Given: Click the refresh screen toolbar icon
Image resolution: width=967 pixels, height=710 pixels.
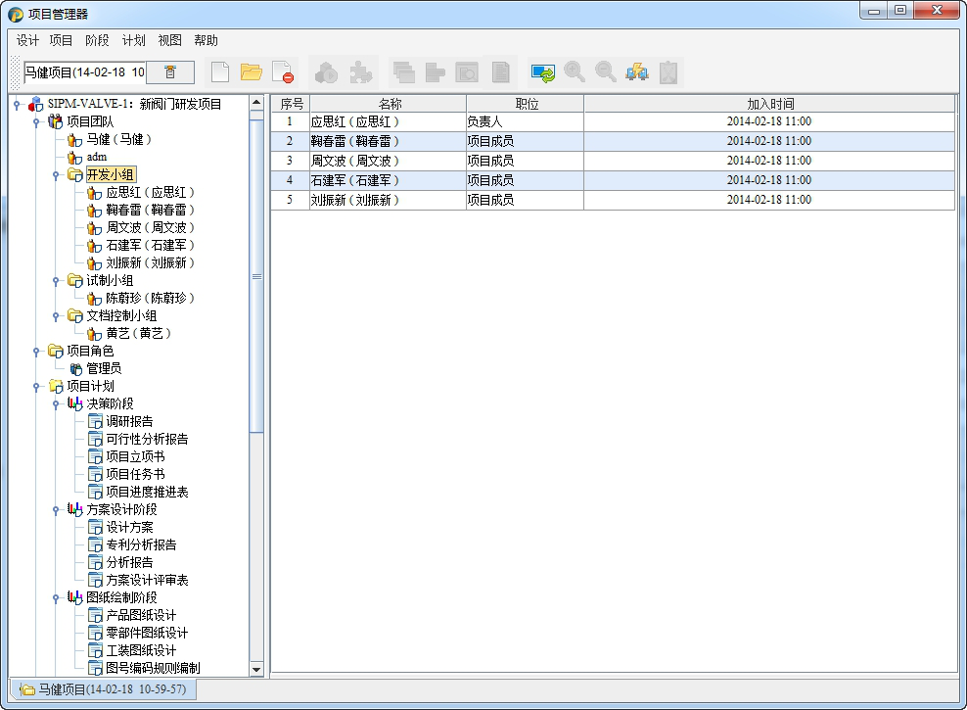Looking at the screenshot, I should [x=543, y=72].
